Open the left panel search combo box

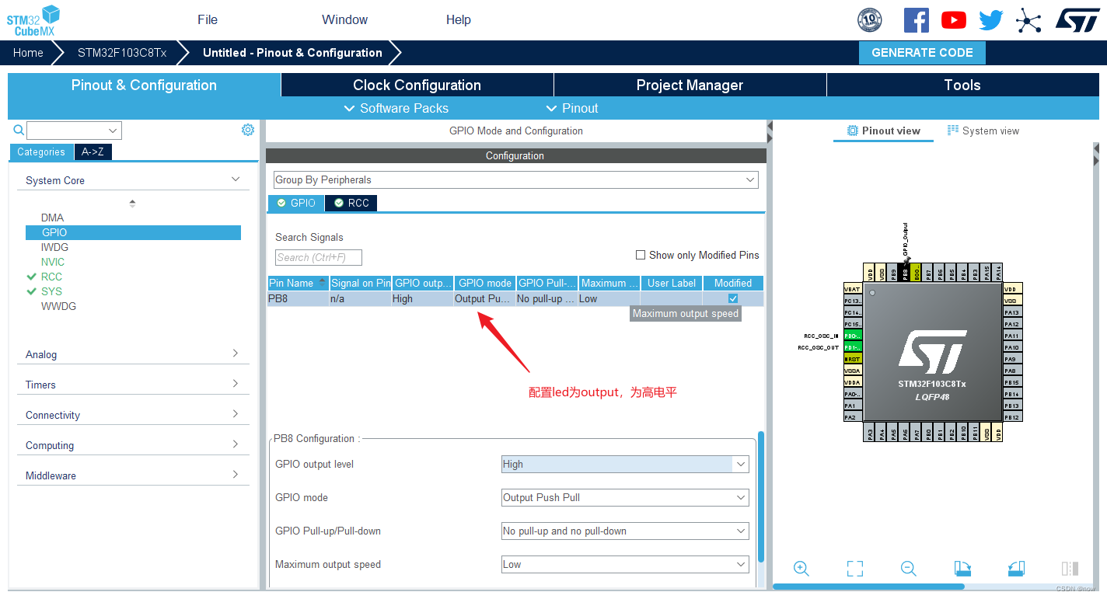75,131
